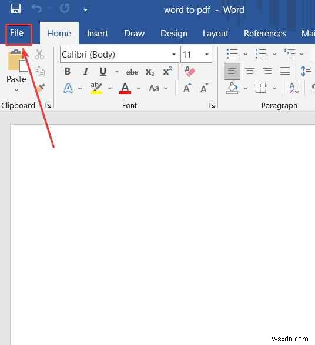Open the File tab

pos(16,34)
